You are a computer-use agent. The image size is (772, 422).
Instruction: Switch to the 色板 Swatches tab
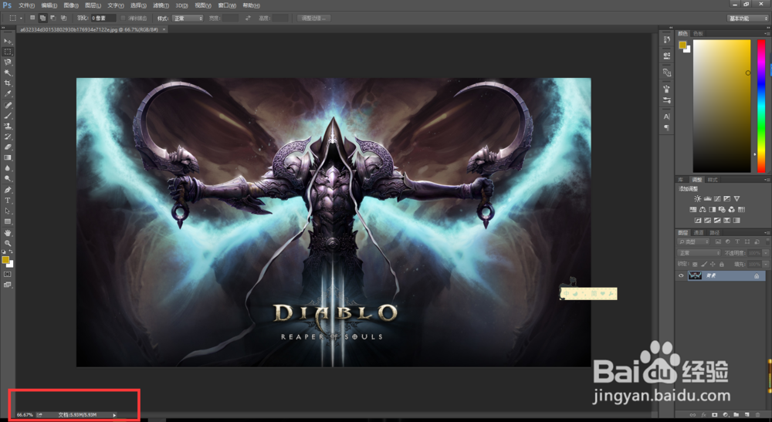point(698,33)
